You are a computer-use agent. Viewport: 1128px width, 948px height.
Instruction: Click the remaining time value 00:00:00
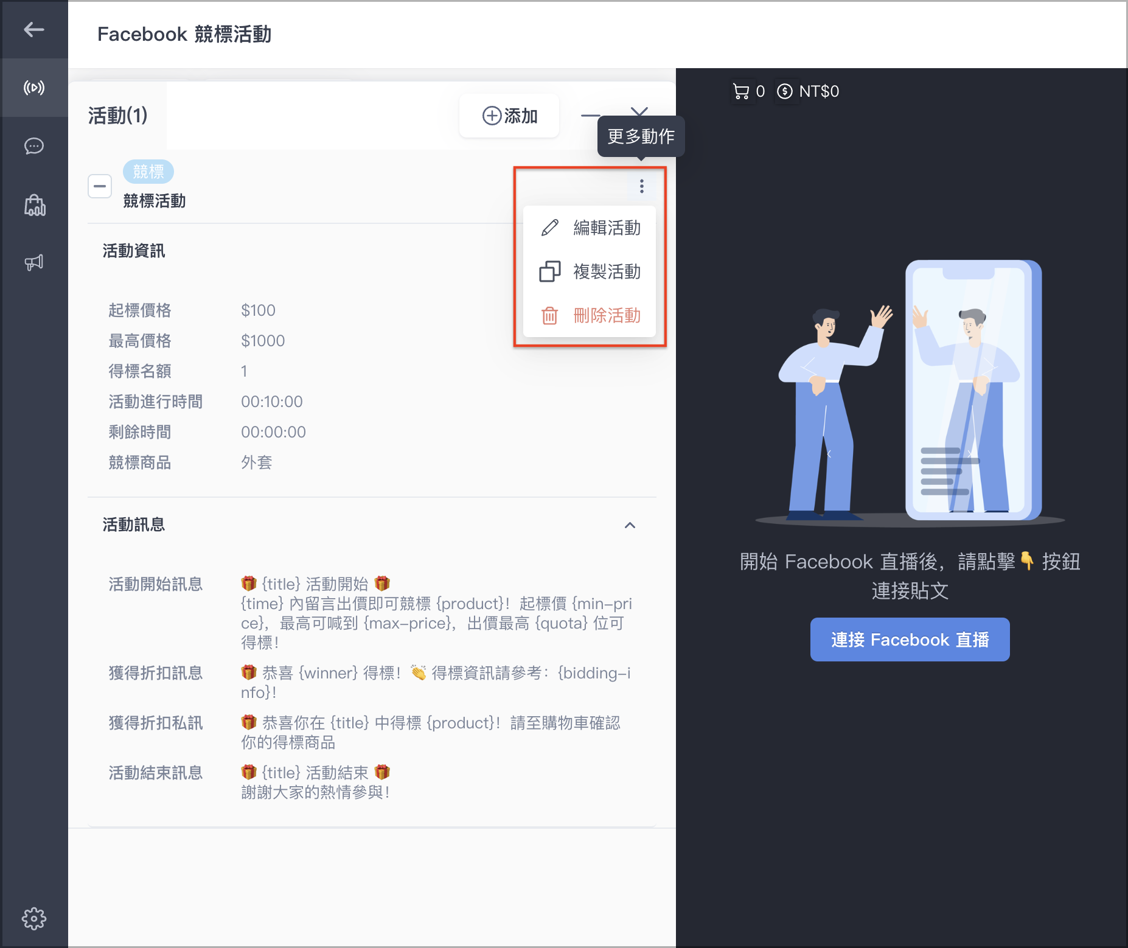(274, 432)
